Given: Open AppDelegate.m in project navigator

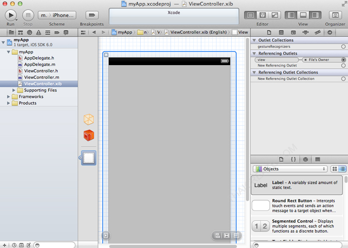Looking at the screenshot, I should coord(39,65).
